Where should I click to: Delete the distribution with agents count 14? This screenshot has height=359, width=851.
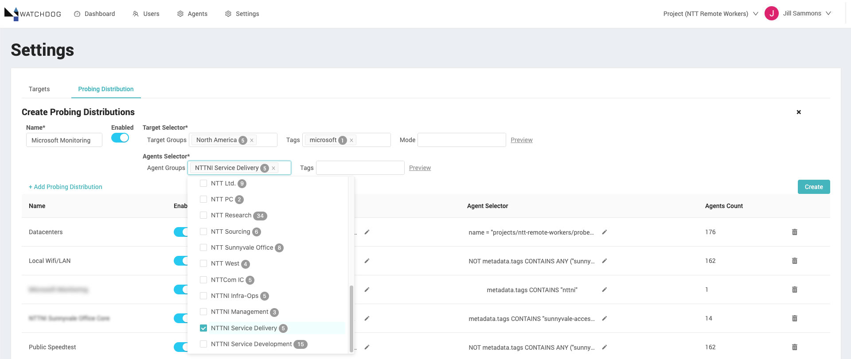[x=795, y=318]
